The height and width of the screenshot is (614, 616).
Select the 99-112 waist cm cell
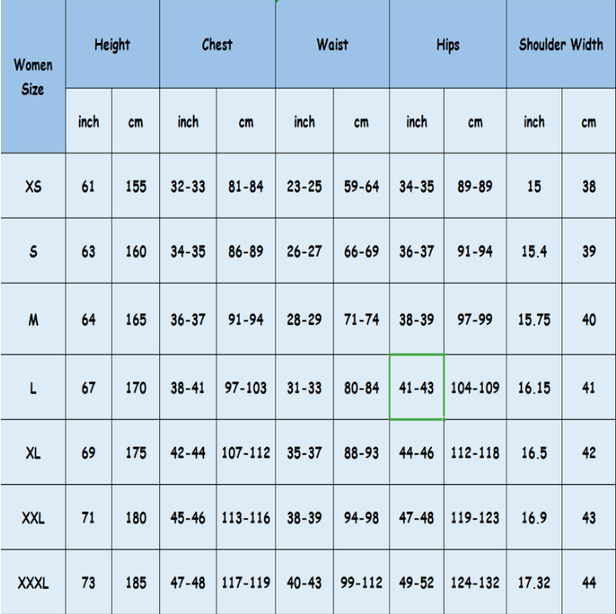point(362,583)
